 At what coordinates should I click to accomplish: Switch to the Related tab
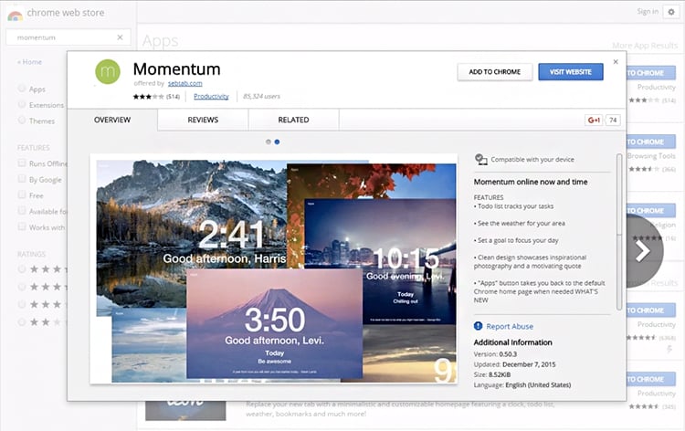coord(293,120)
